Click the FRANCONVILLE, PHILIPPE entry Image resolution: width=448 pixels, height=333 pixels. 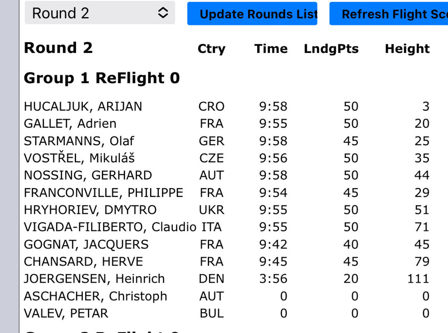(x=103, y=193)
